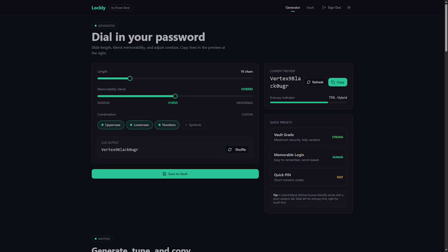Toggle the Lowercase combination chip
This screenshot has width=448, height=252.
point(139,125)
